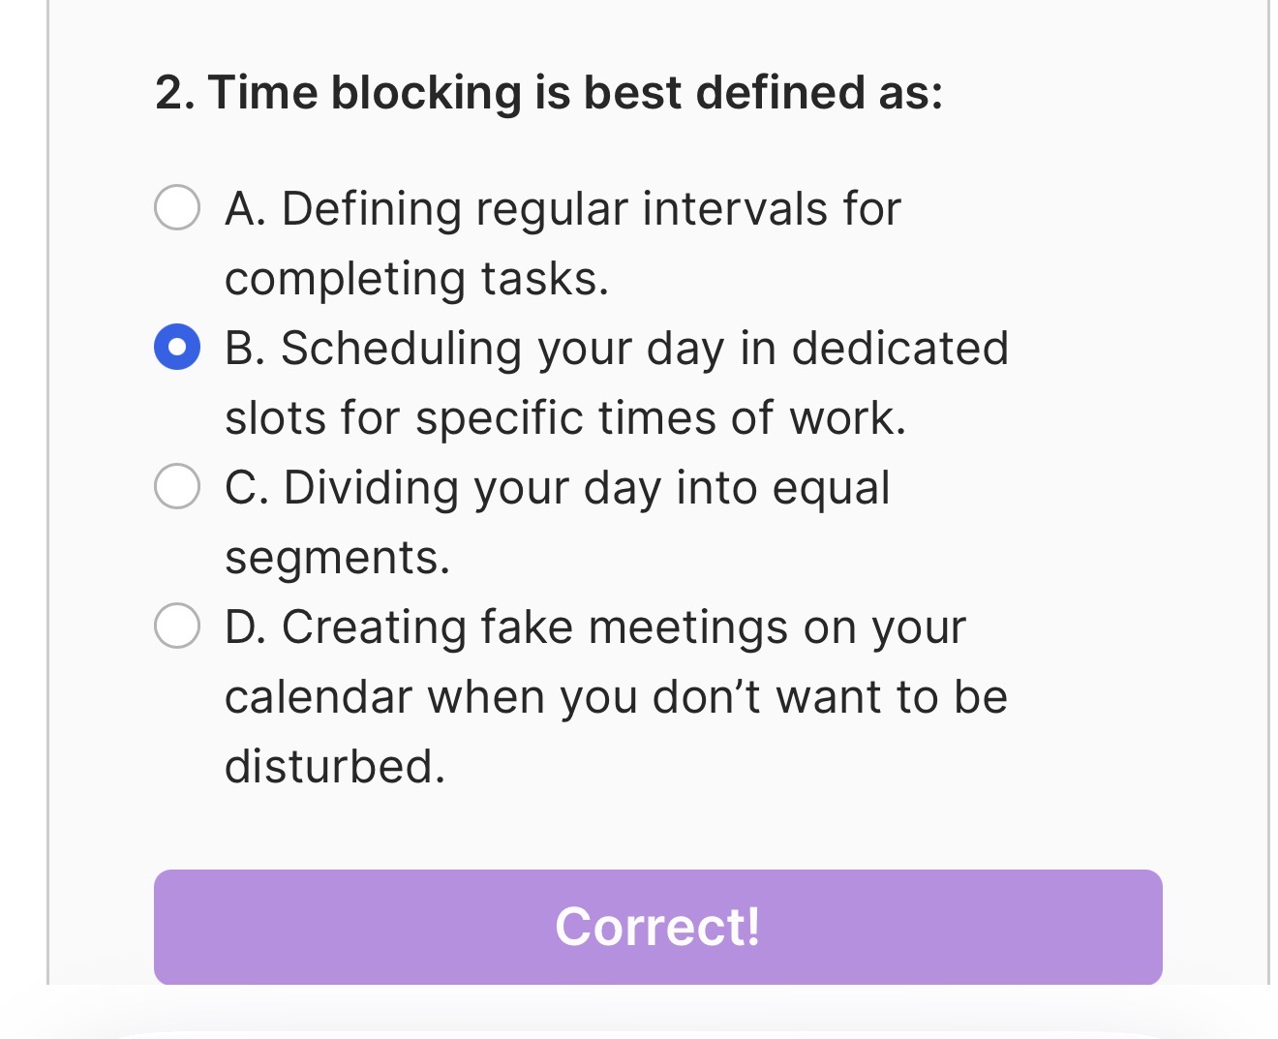
Task: Click the word 'disturbed.' under option D
Action: pyautogui.click(x=335, y=767)
